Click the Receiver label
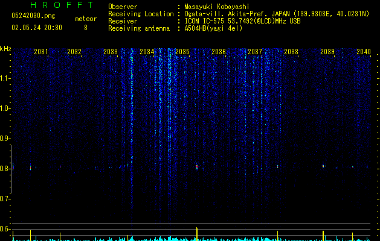The height and width of the screenshot is (241, 380). pos(123,21)
